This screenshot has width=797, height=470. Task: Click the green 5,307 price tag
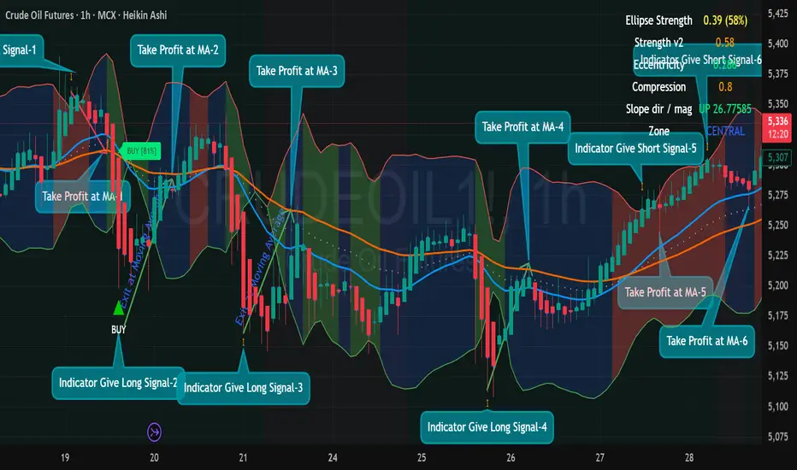click(x=777, y=157)
